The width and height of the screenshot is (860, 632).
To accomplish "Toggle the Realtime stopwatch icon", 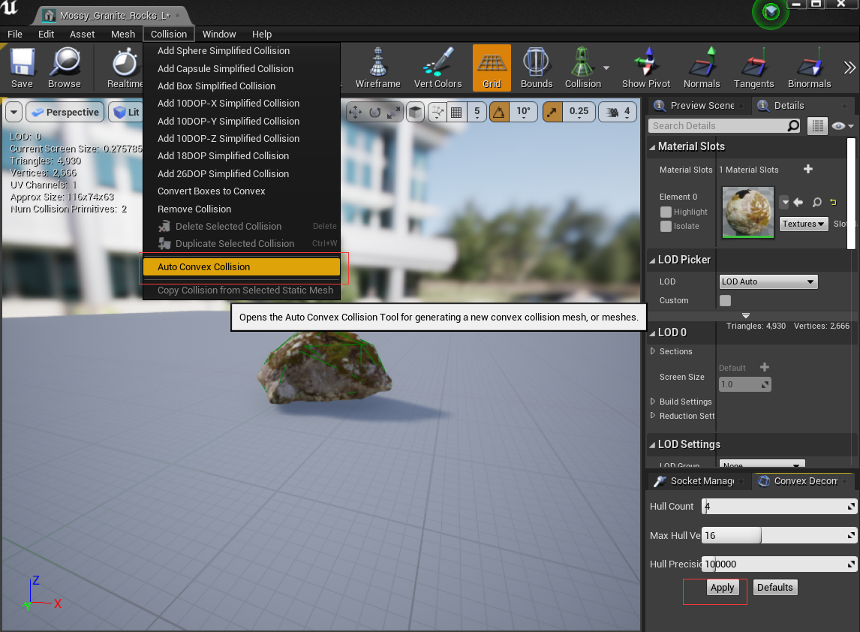I will tap(125, 68).
